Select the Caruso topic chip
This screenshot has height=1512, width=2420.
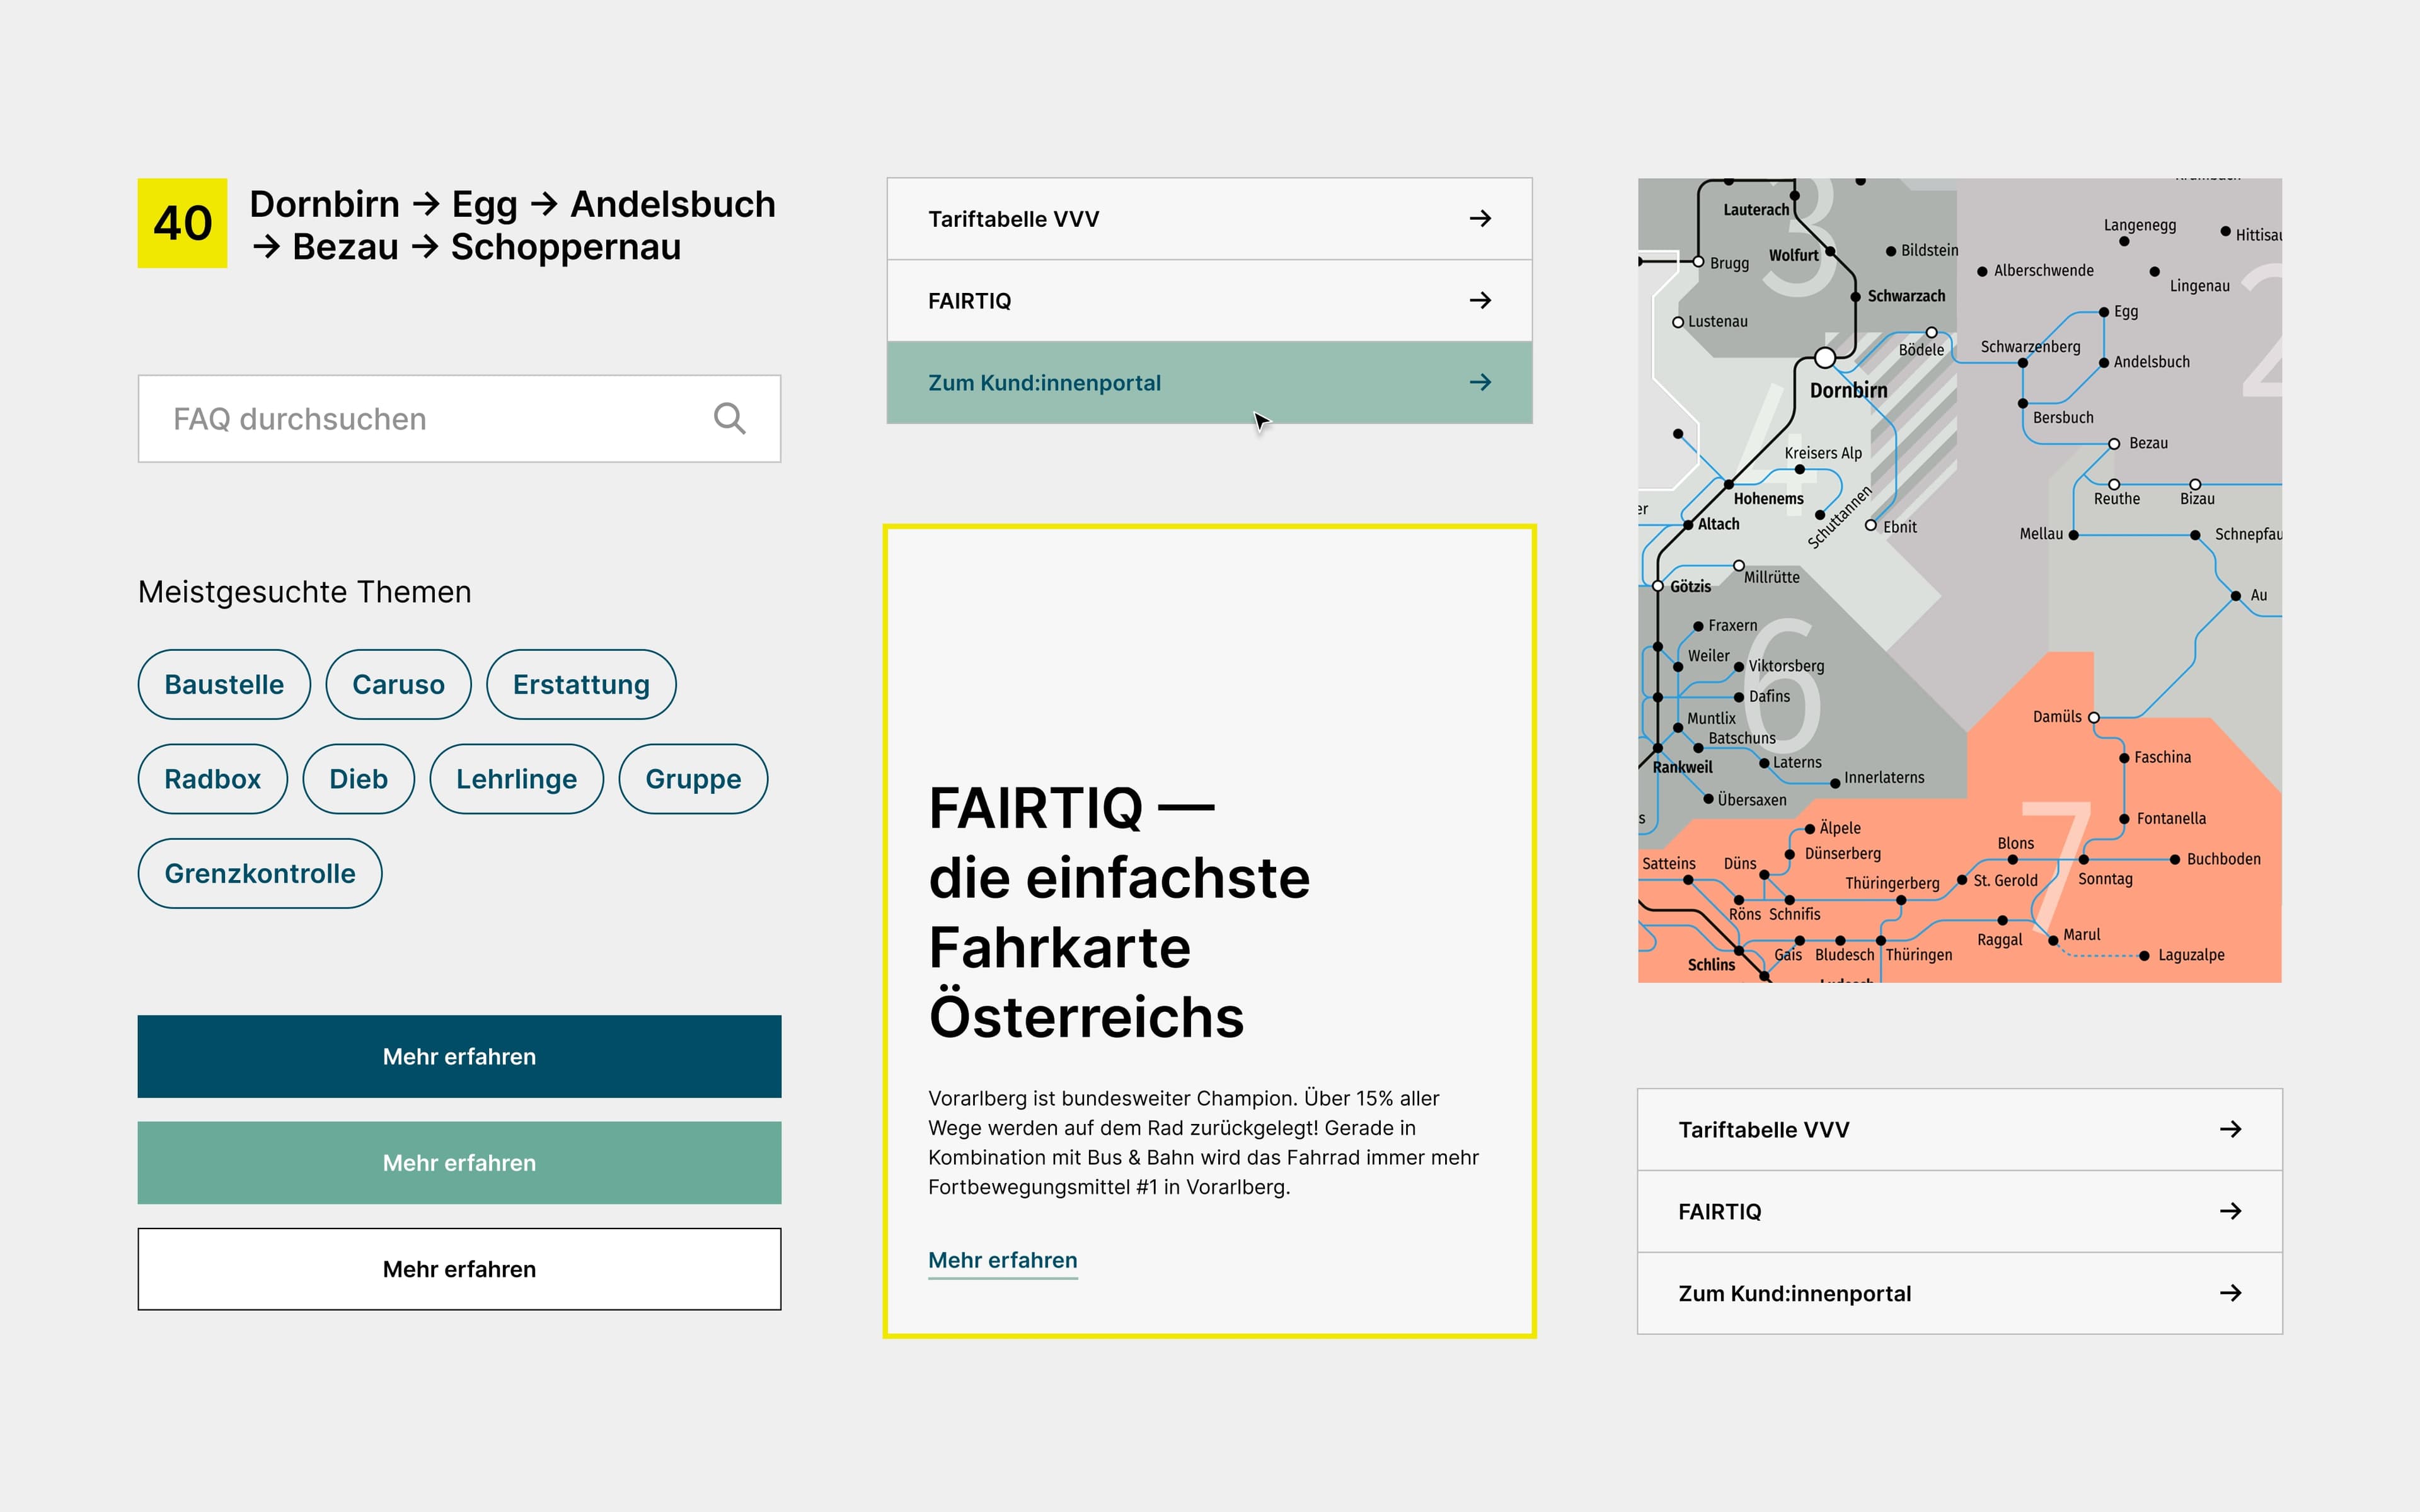(x=398, y=684)
